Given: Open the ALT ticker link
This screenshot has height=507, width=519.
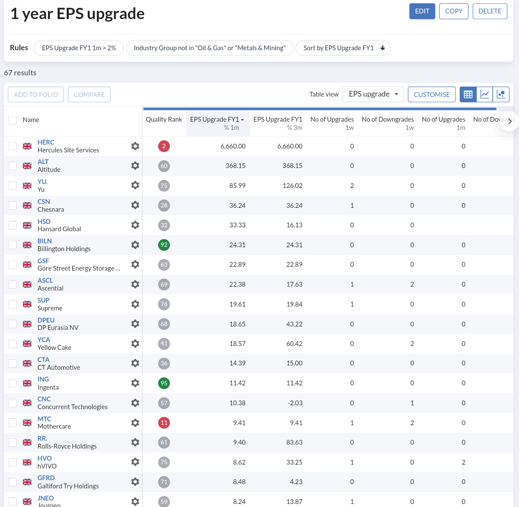Looking at the screenshot, I should pos(43,162).
